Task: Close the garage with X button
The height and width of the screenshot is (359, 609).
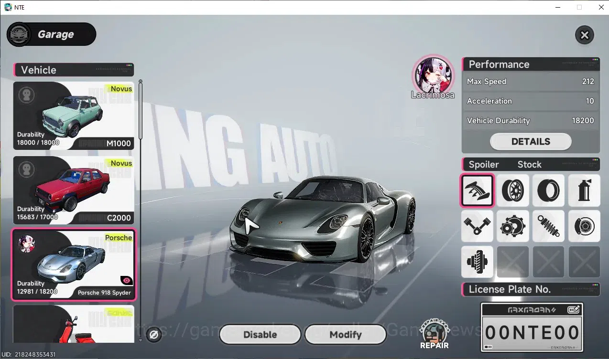Action: [x=584, y=35]
